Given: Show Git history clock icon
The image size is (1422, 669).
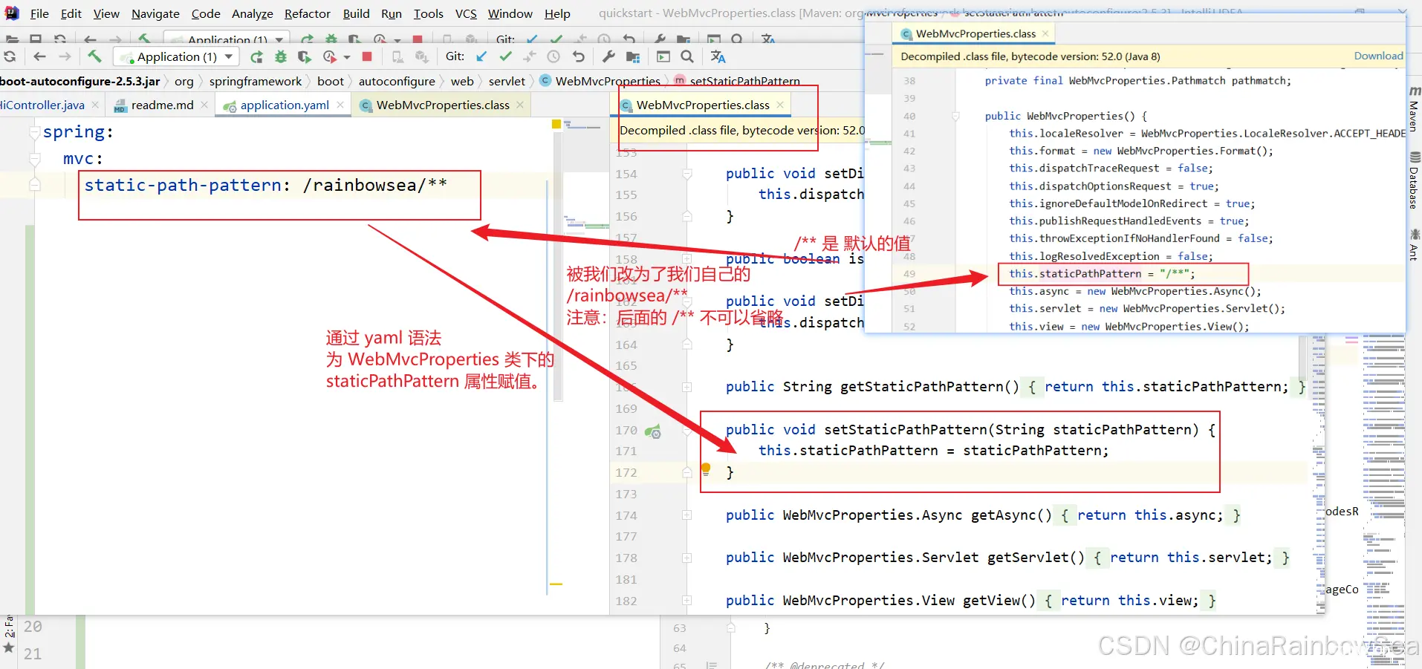Looking at the screenshot, I should tap(553, 56).
